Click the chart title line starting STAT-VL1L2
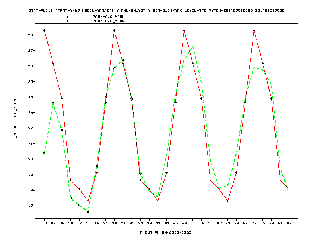Image resolution: width=315 pixels, height=243 pixels. (x=156, y=10)
